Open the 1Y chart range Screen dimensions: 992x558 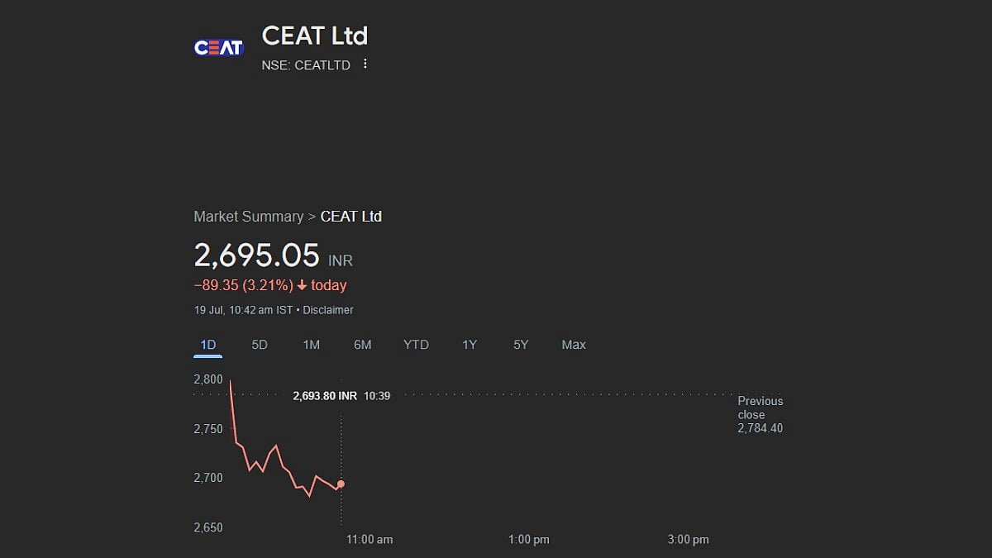pos(470,345)
